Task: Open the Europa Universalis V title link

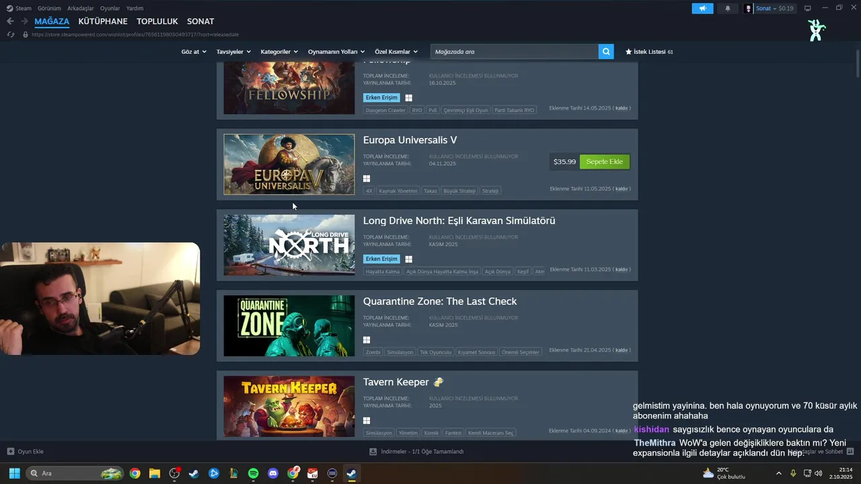Action: pos(410,140)
